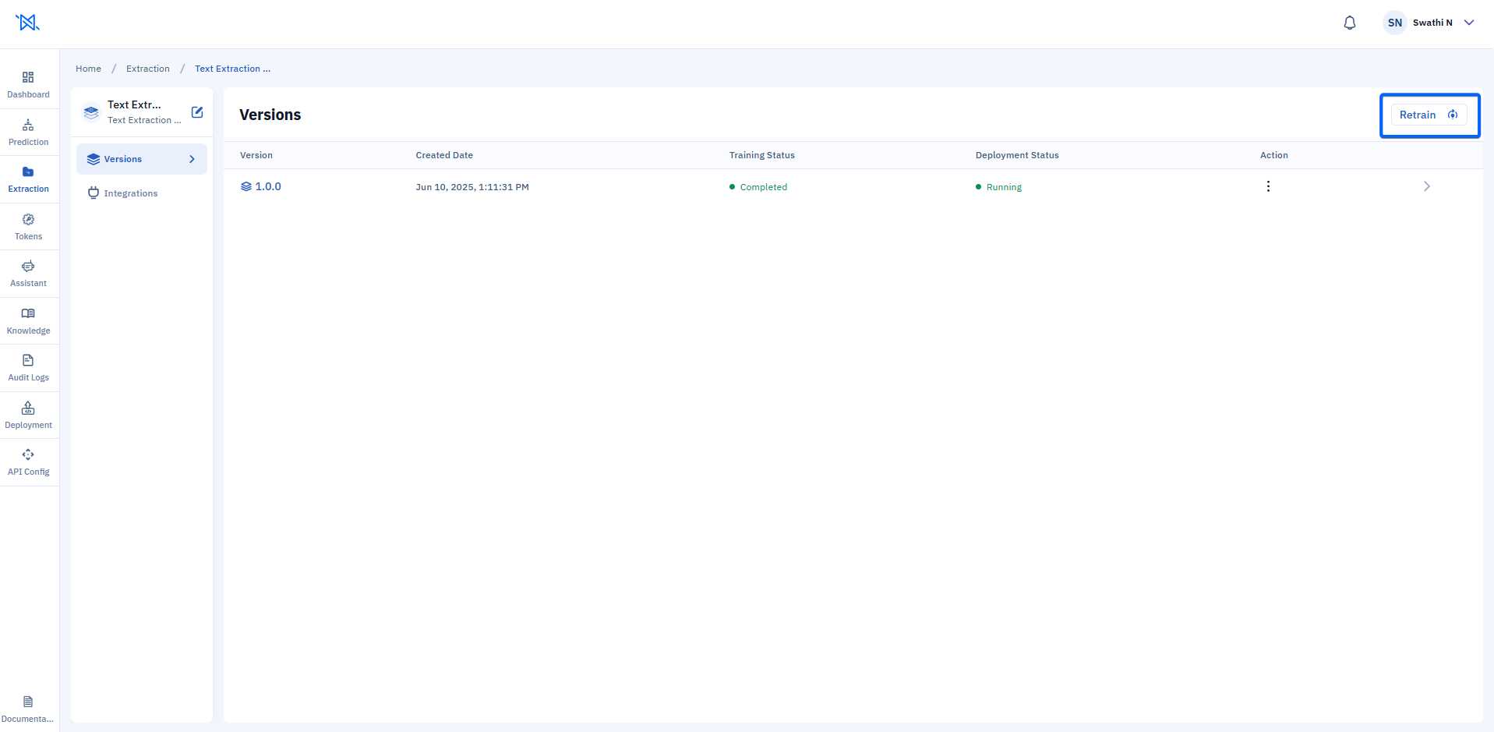Viewport: 1494px width, 732px height.
Task: Open Documentation at the sidebar bottom
Action: 28,709
